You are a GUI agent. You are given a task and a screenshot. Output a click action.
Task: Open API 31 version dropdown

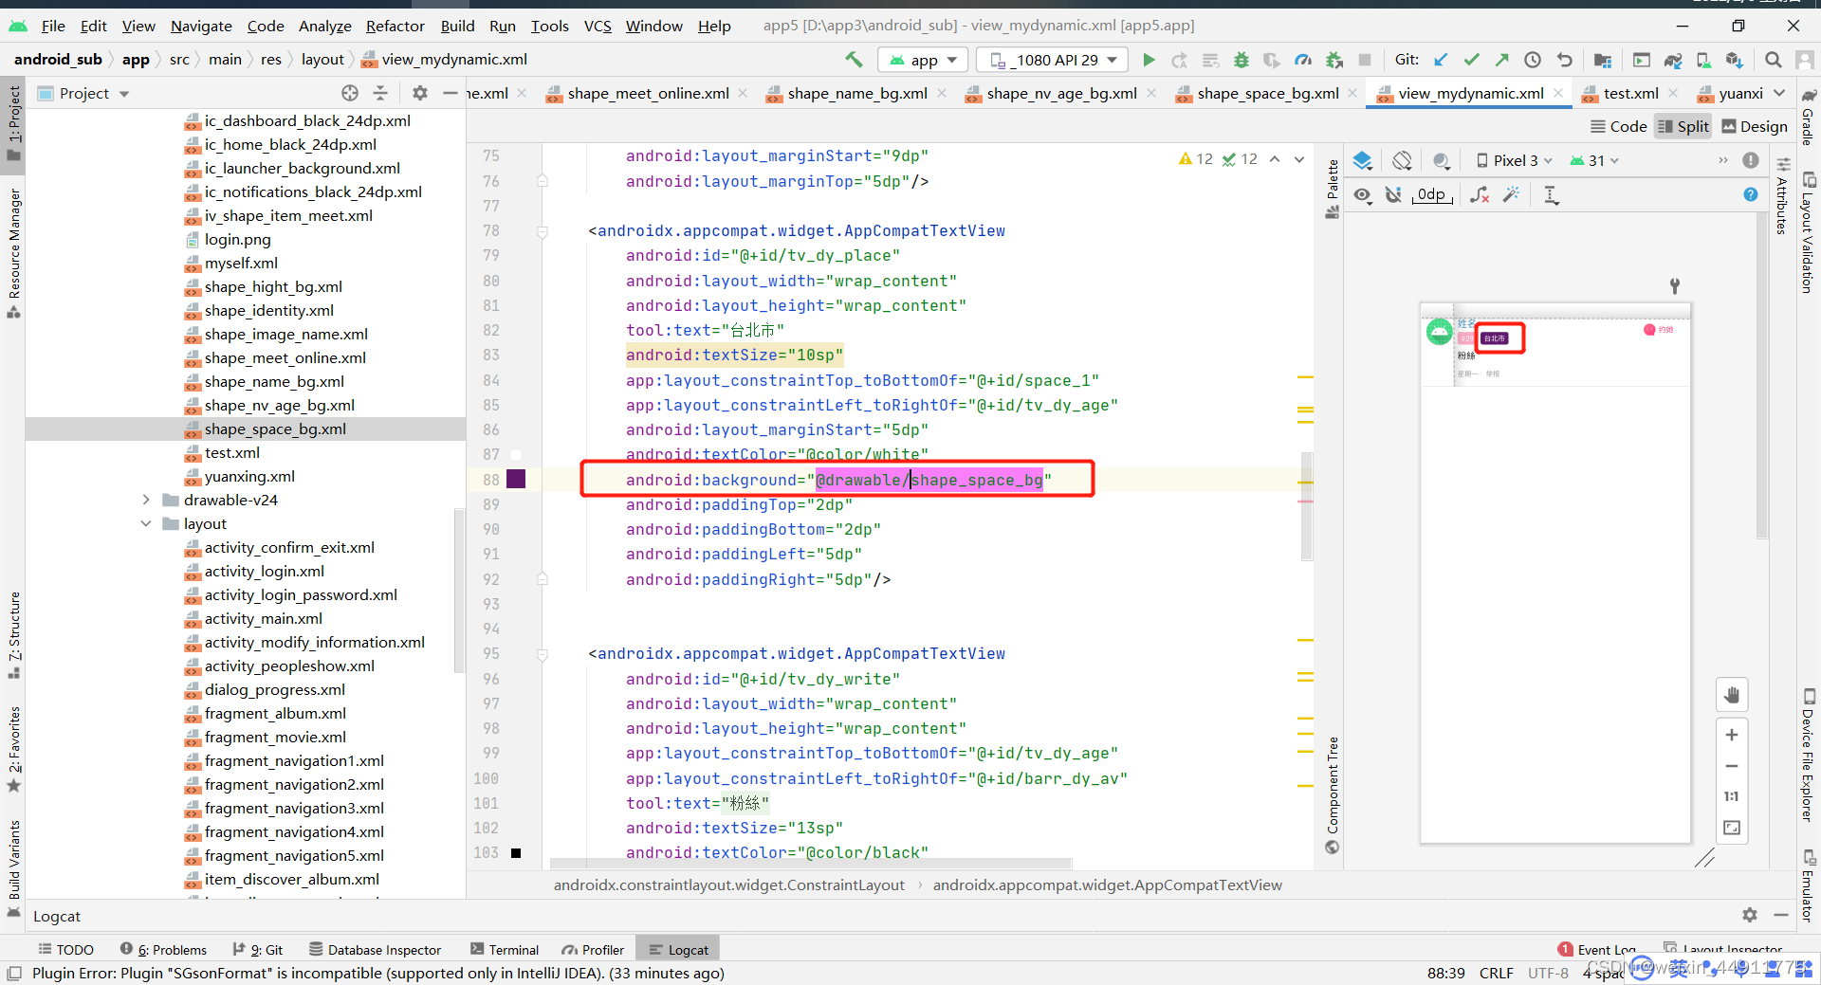click(1594, 160)
